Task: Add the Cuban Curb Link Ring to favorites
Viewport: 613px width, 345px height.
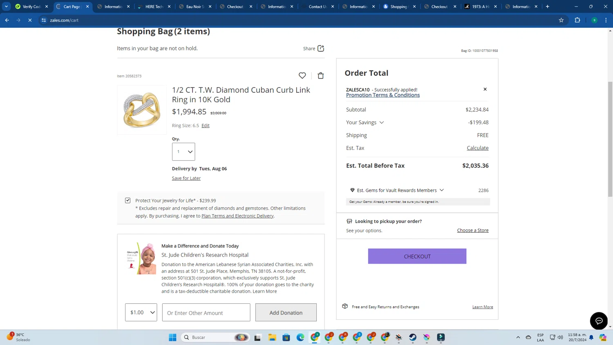Action: tap(302, 76)
